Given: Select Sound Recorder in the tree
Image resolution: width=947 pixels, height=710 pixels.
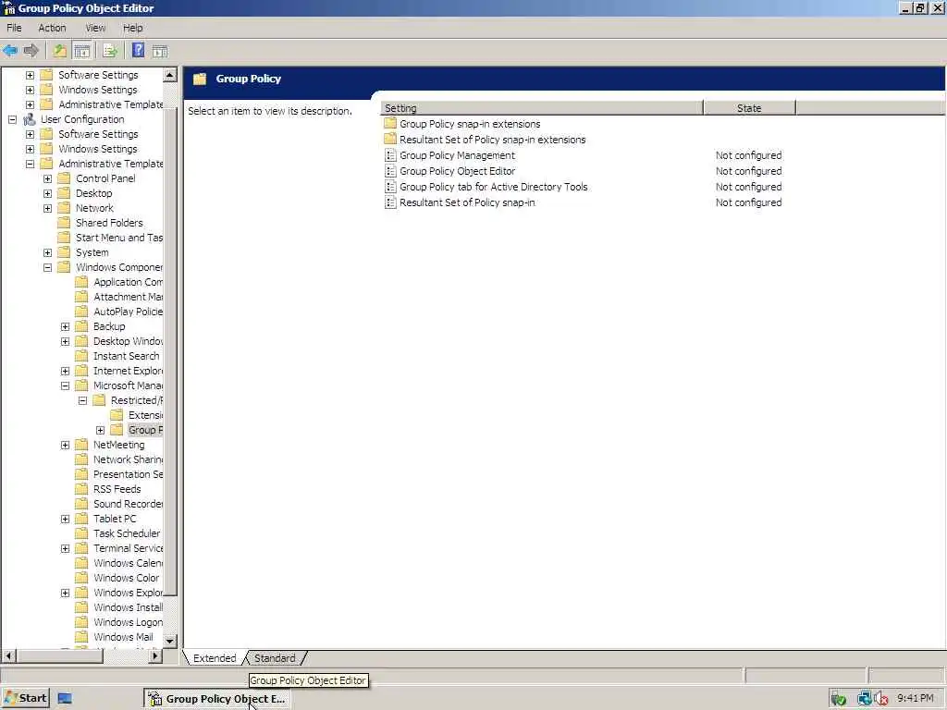Looking at the screenshot, I should click(x=128, y=504).
